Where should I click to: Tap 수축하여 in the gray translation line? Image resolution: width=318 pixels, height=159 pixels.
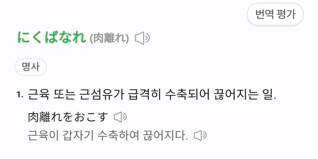coord(118,136)
